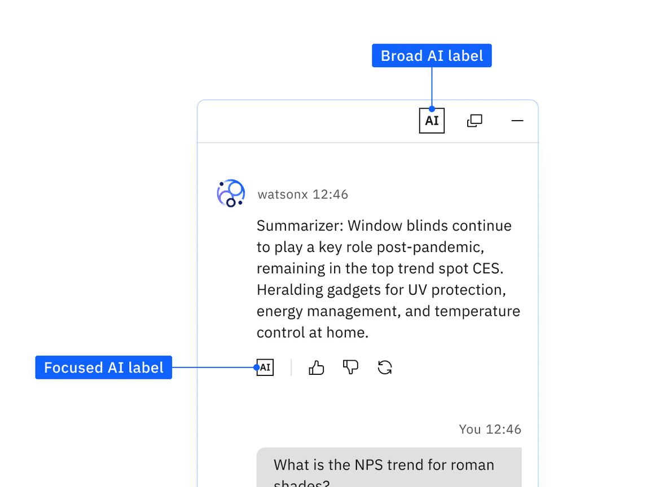650x487 pixels.
Task: Click the divider between AI label and thumbs up
Action: coord(291,367)
